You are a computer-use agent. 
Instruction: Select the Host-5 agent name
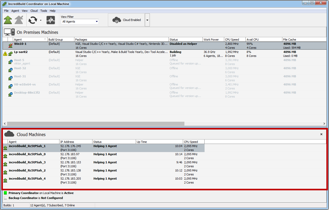pyautogui.click(x=19, y=60)
